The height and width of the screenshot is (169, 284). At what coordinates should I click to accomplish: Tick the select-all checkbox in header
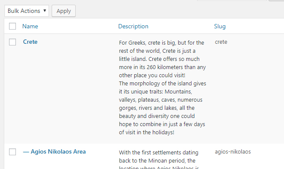(x=12, y=26)
